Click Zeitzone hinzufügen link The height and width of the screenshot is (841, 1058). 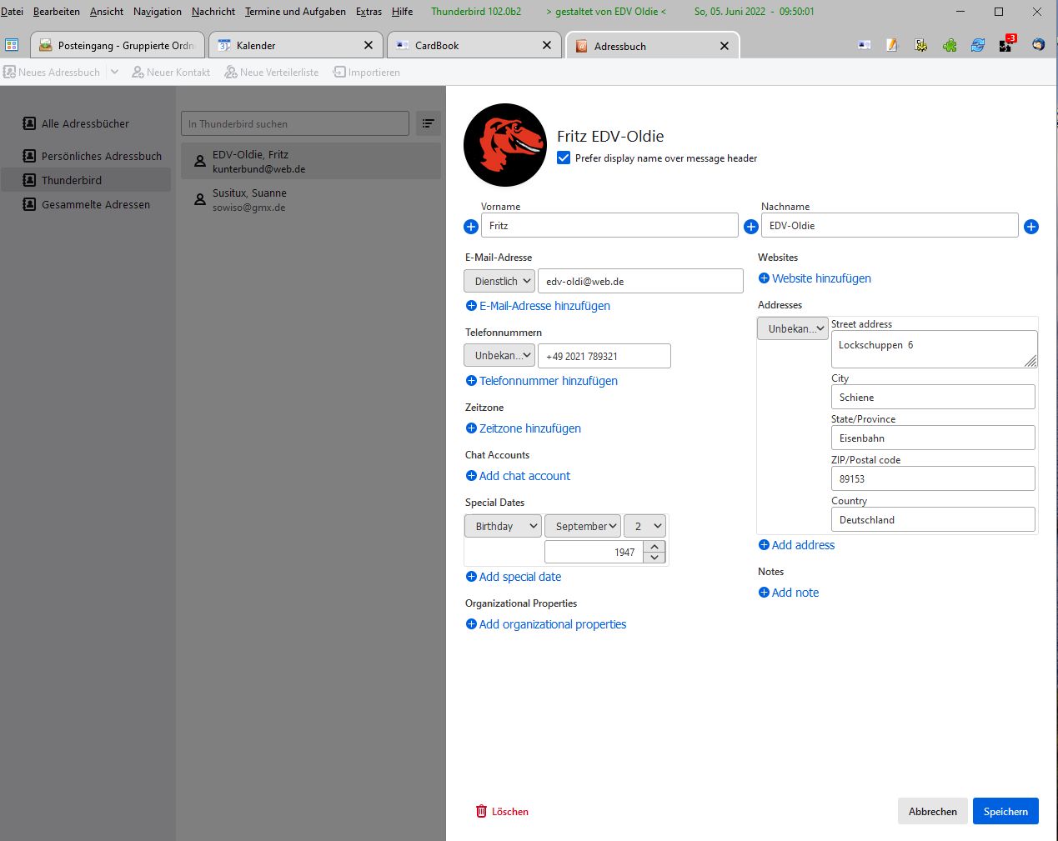[x=524, y=428]
